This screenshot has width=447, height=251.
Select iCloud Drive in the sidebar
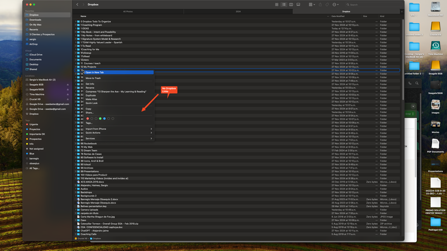click(x=37, y=54)
